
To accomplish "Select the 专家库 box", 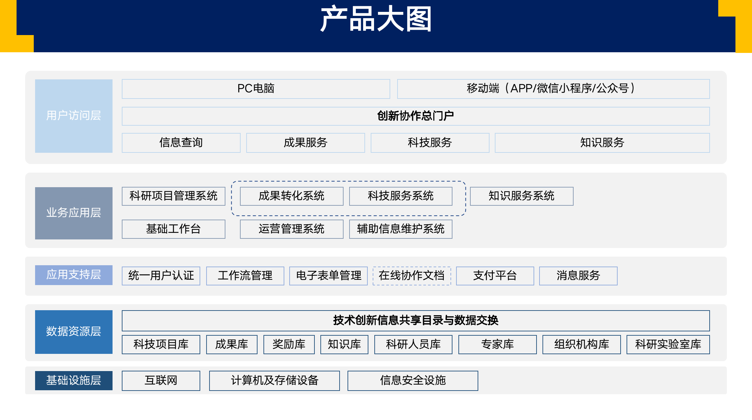I will pyautogui.click(x=497, y=345).
